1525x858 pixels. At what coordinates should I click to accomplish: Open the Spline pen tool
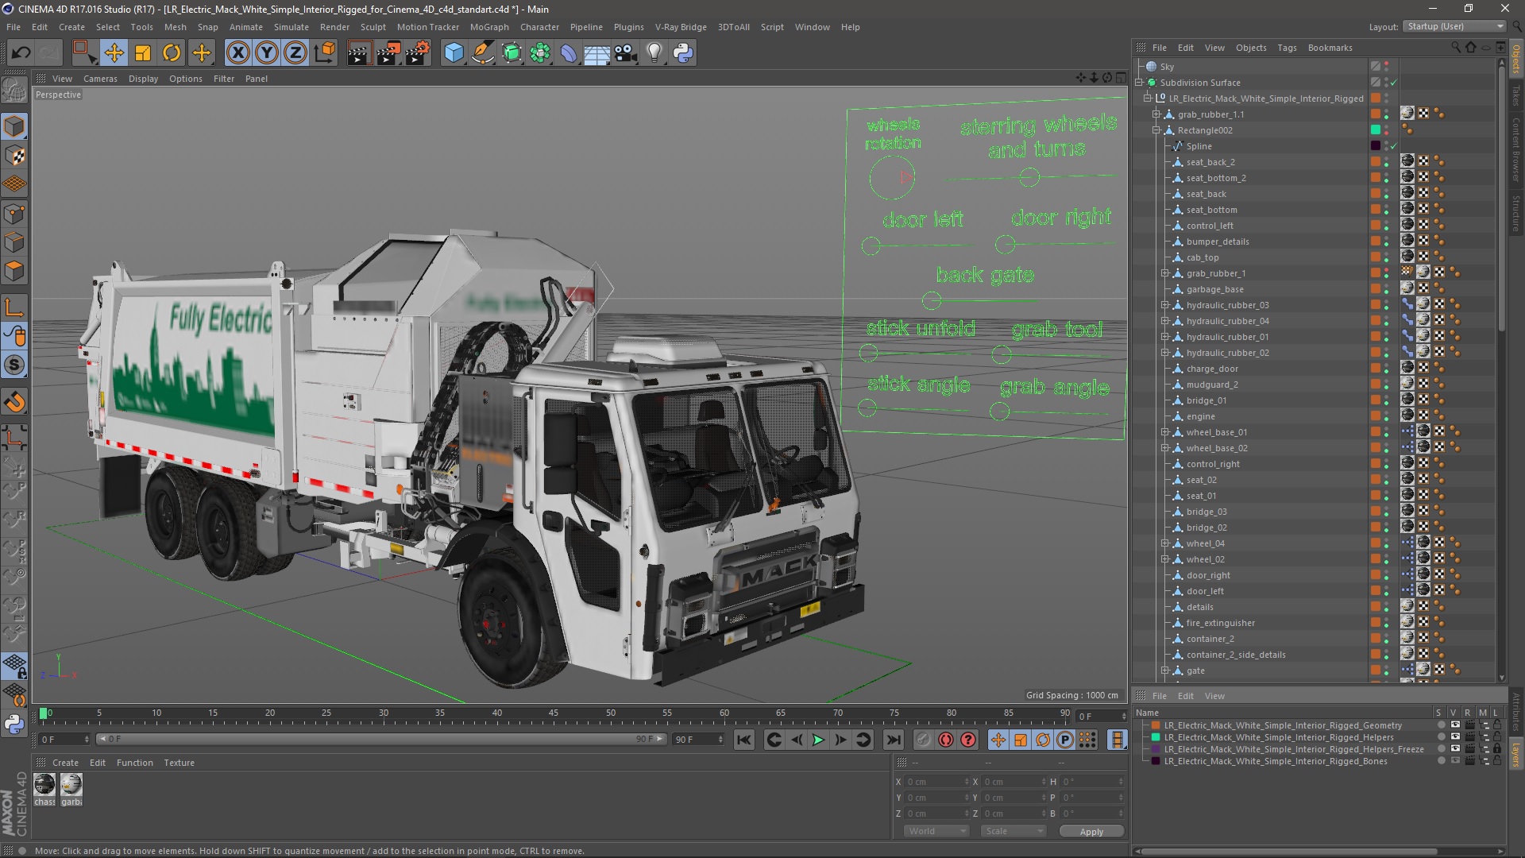point(483,52)
